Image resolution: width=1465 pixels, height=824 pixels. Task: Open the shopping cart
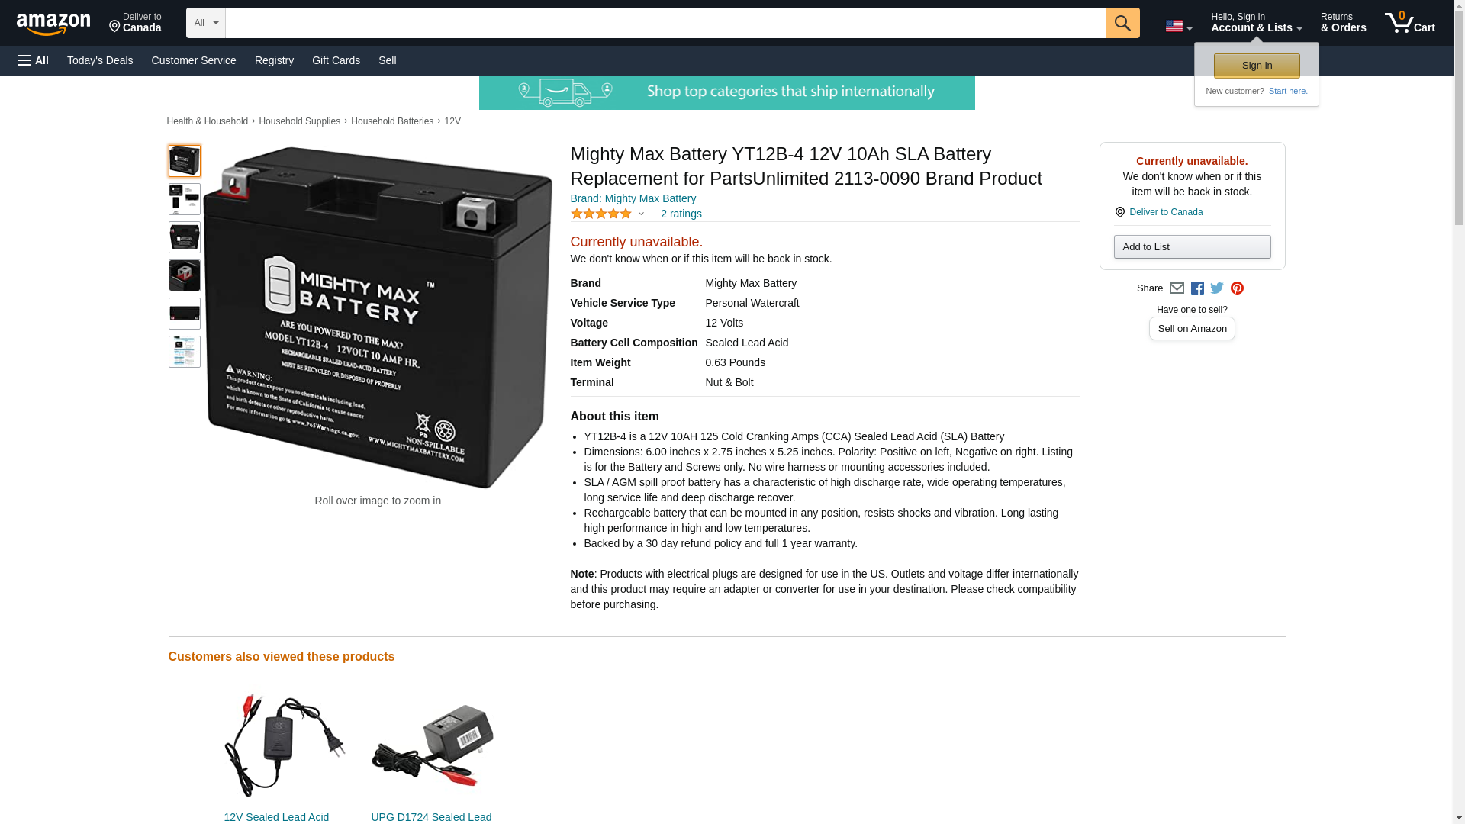pyautogui.click(x=1409, y=23)
